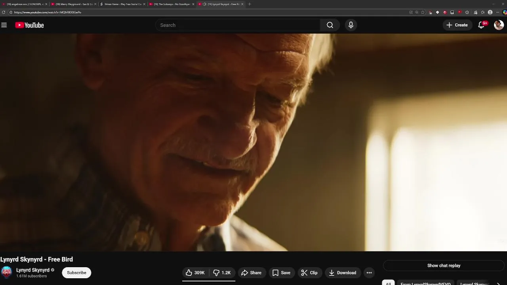Screen dimensions: 507x285
Task: Open the browser Favorites list icon
Action: coord(482,12)
